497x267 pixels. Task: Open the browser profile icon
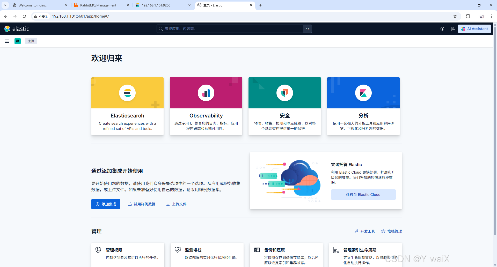[x=482, y=16]
